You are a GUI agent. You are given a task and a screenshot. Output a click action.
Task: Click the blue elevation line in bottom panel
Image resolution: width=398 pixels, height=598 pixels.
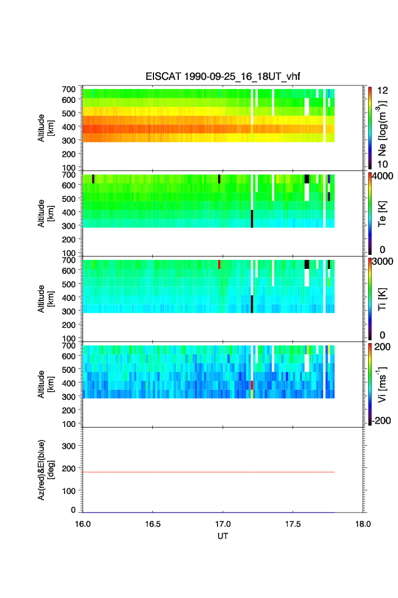point(209,512)
